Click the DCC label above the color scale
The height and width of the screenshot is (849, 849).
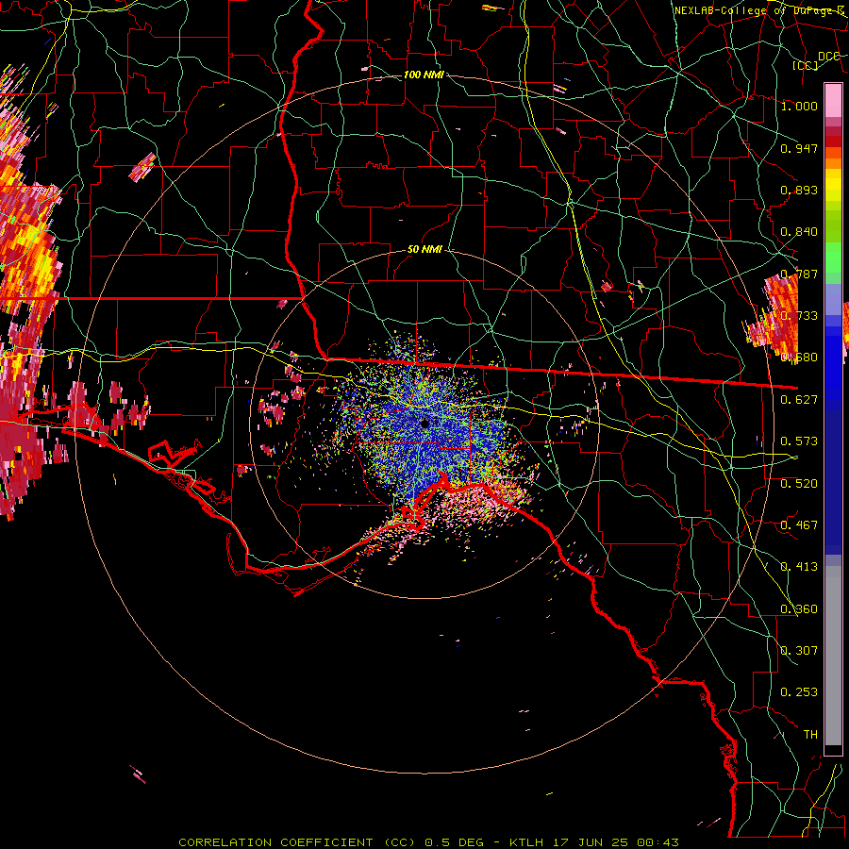[x=829, y=57]
